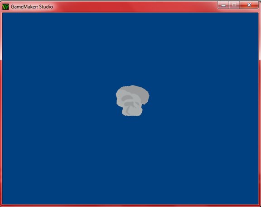Minimize the GameMaker: Studio game window
This screenshot has width=261, height=207.
[223, 5]
